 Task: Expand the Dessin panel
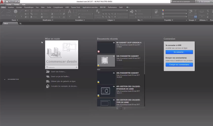coord(15,20)
